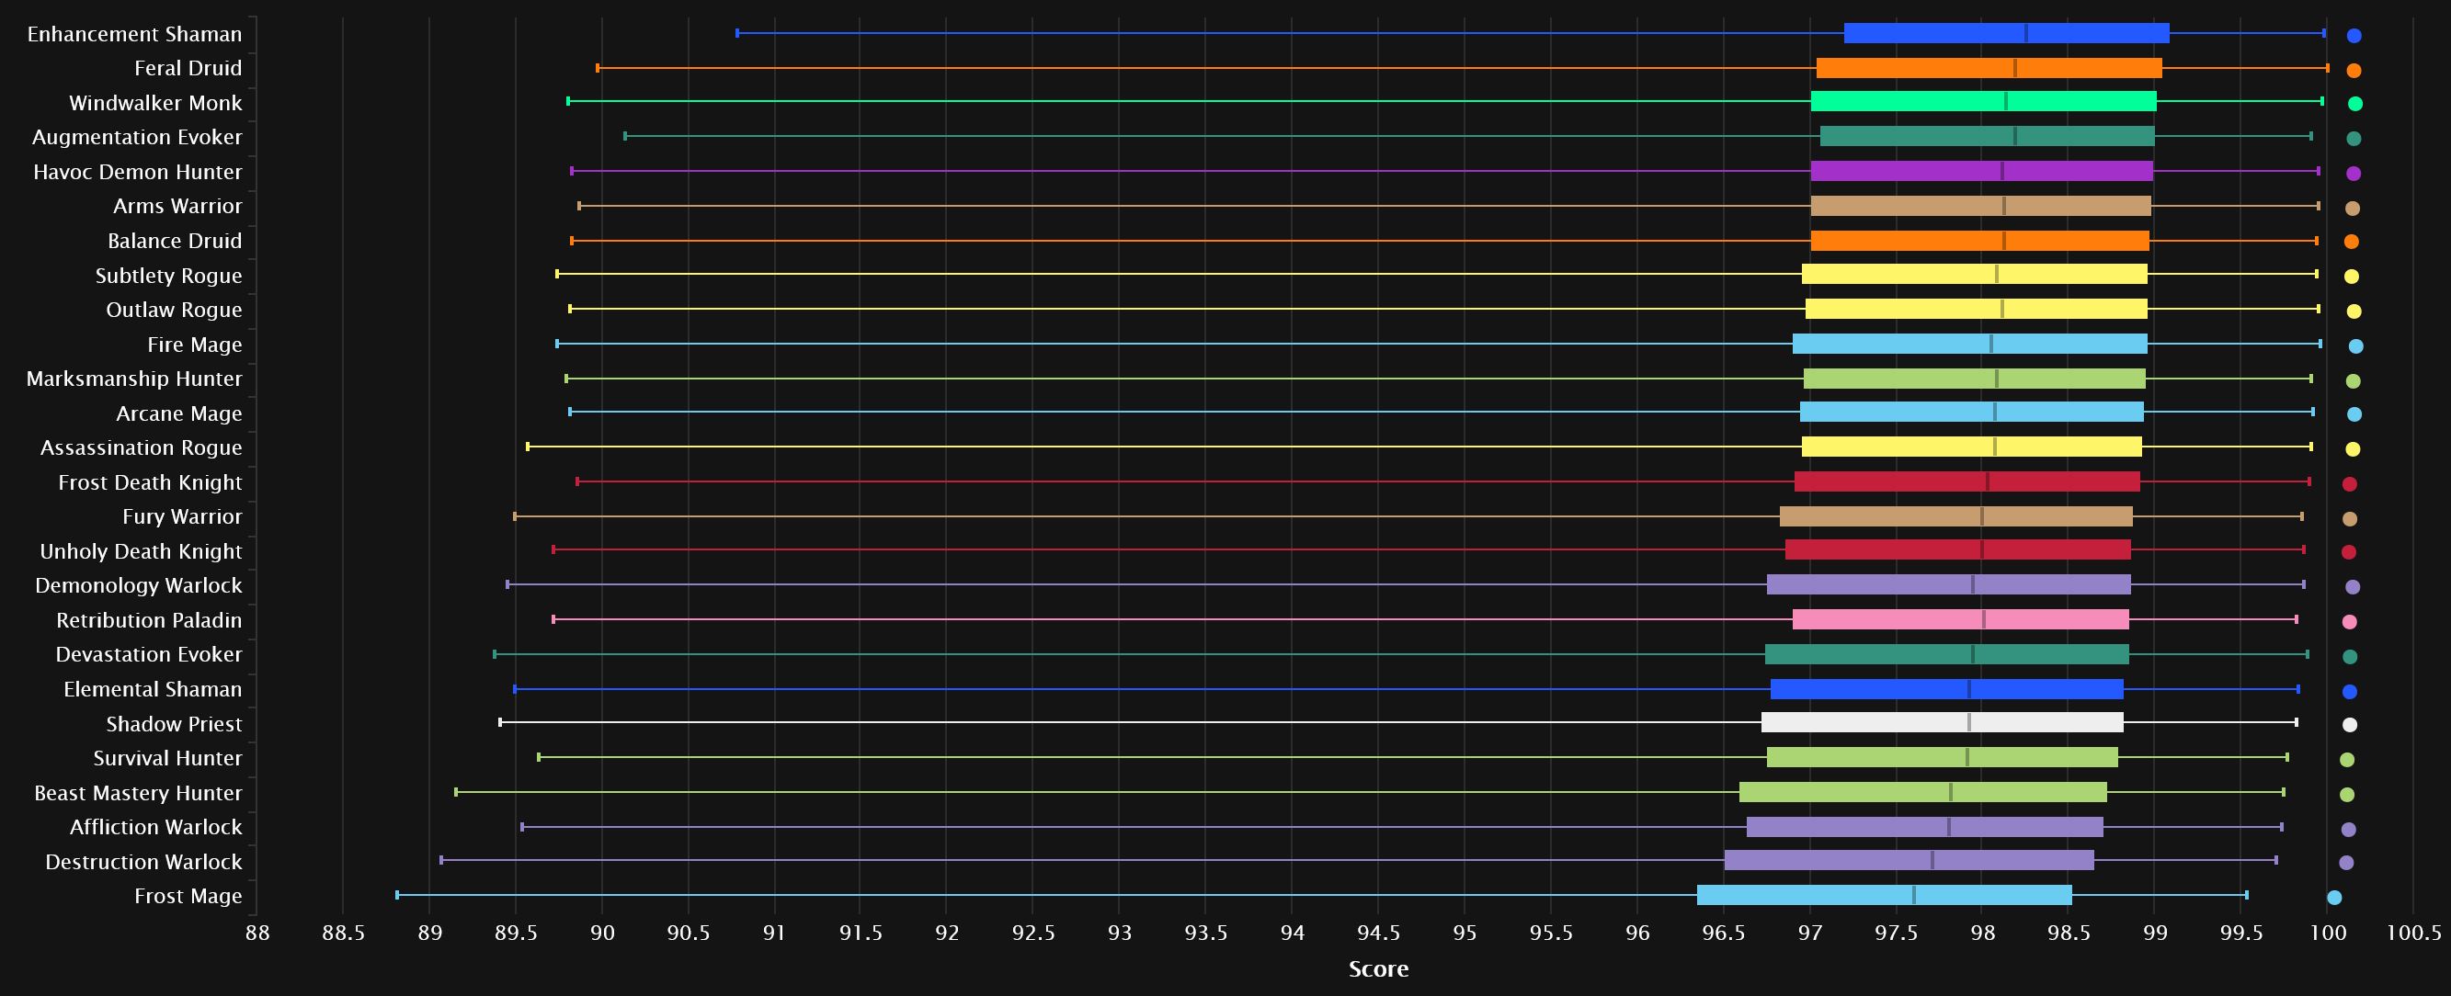The width and height of the screenshot is (2451, 996).
Task: Click the Fire Mage box bar
Action: tap(1969, 344)
